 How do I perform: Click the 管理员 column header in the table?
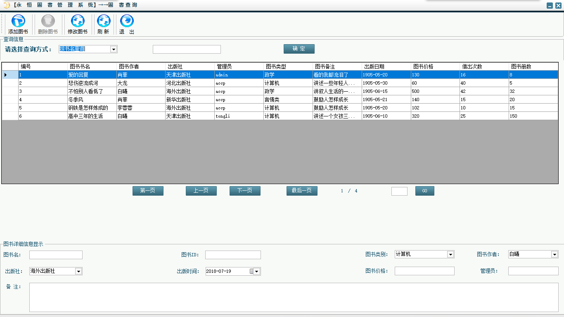pos(239,66)
